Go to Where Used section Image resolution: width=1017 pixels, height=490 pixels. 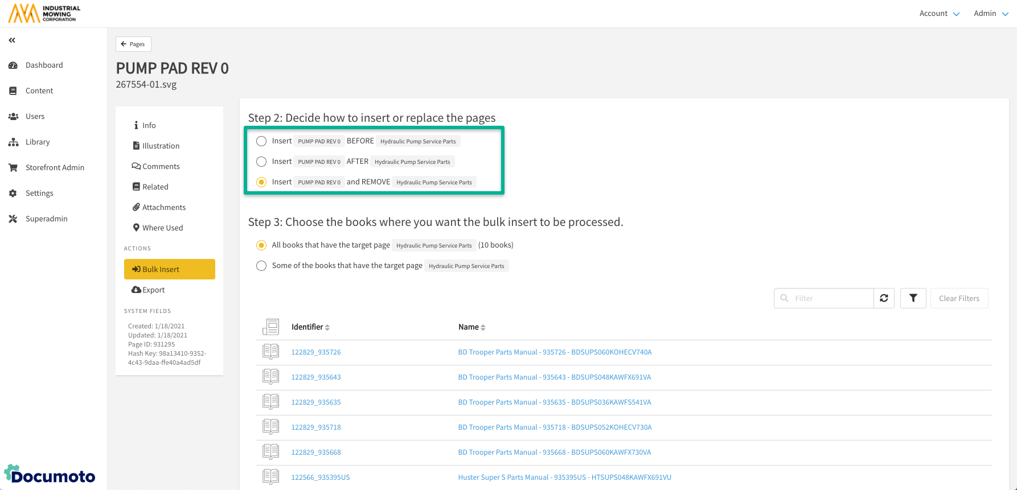pos(162,228)
